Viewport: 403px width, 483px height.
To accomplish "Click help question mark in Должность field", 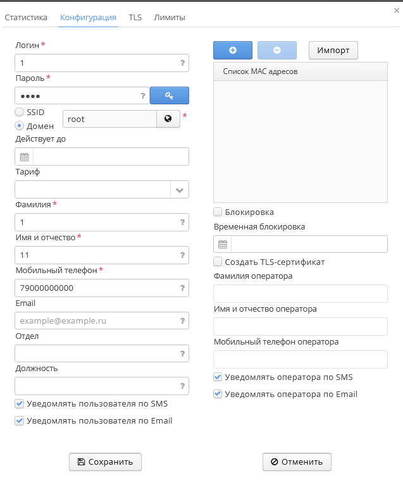I will tap(182, 386).
